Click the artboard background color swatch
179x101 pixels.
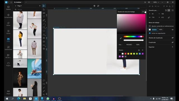150,30
